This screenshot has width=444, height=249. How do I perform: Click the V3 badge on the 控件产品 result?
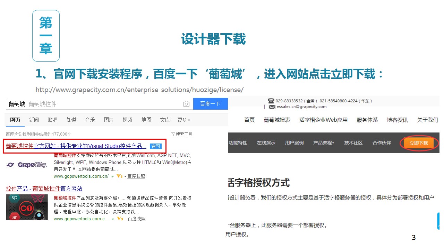click(120, 219)
